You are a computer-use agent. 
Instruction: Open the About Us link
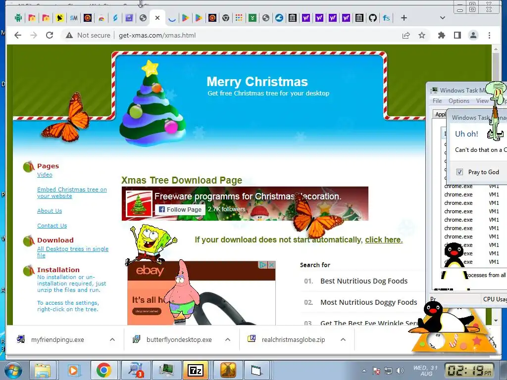point(50,211)
